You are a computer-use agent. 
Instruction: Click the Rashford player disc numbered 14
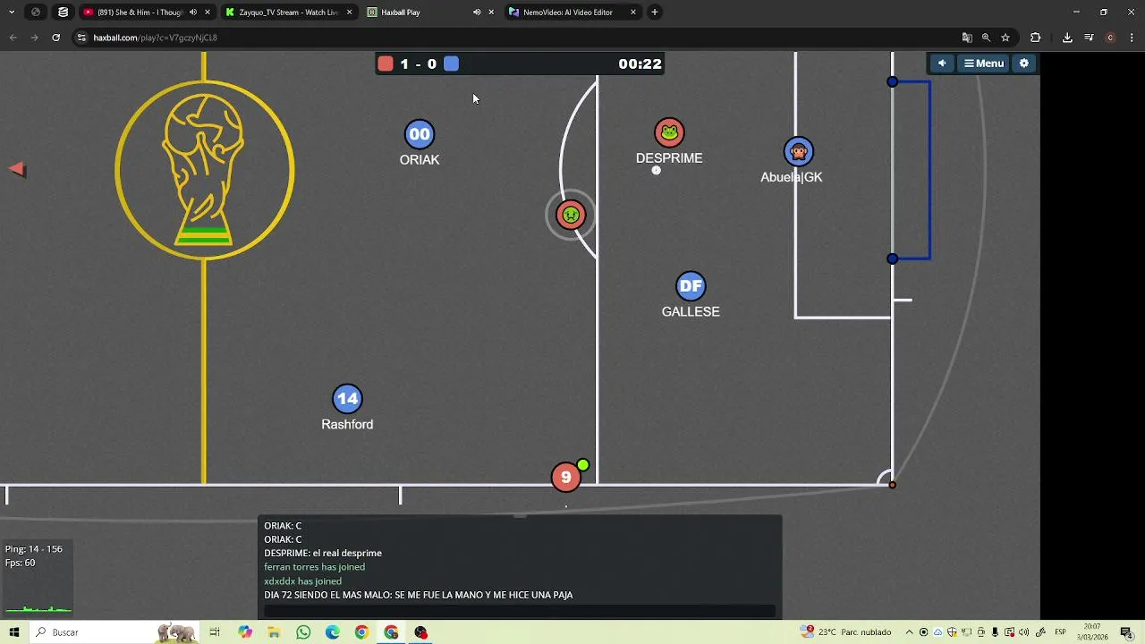click(x=347, y=399)
